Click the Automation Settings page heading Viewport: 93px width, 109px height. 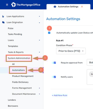click(63, 19)
